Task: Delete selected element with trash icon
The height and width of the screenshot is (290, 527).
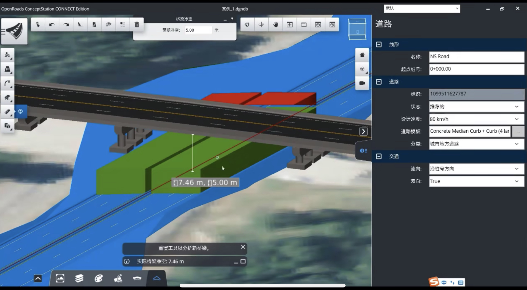Action: point(137,24)
